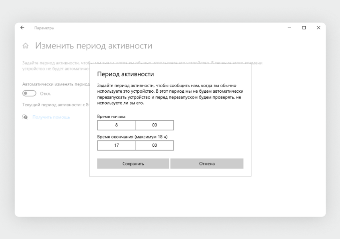
Task: Click the Текущий период активности text
Action: pyautogui.click(x=56, y=105)
